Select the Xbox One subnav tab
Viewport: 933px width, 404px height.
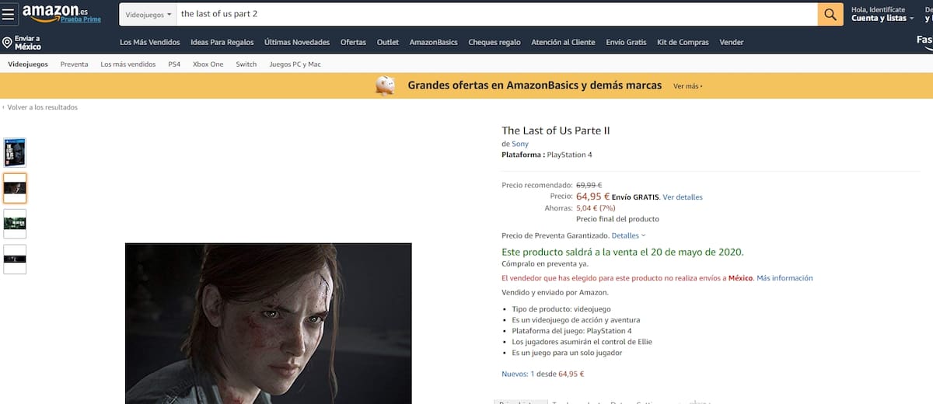click(208, 64)
